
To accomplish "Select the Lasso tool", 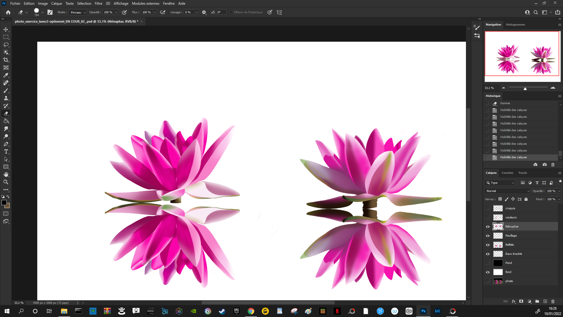I will [6, 45].
